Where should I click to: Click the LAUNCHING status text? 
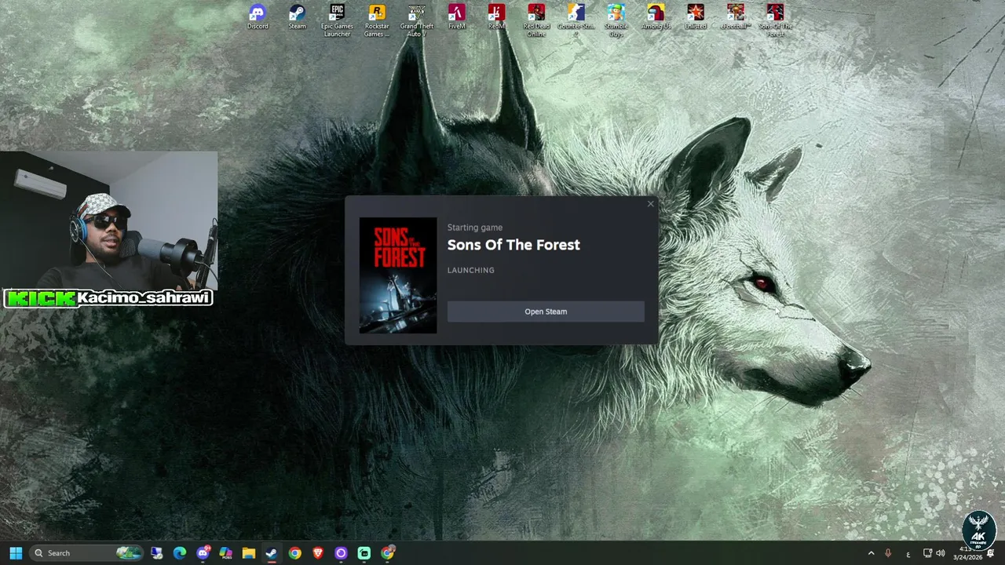click(471, 270)
